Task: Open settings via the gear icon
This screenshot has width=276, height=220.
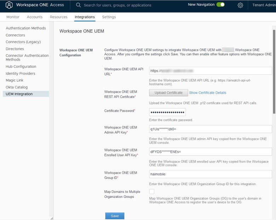Action: [240, 5]
